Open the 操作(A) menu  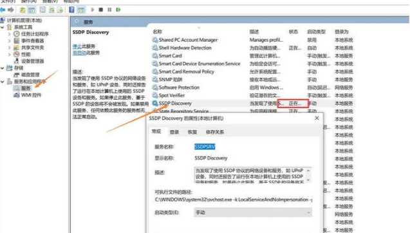click(29, 1)
